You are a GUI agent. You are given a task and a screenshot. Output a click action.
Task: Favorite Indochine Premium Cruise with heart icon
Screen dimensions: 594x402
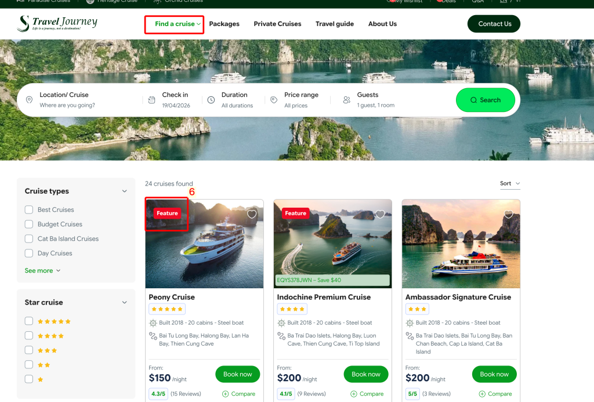pyautogui.click(x=380, y=214)
